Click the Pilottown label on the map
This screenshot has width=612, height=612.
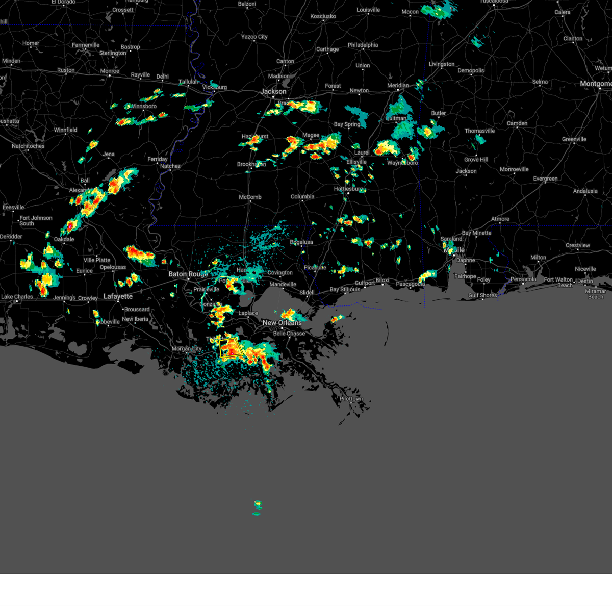click(x=351, y=399)
